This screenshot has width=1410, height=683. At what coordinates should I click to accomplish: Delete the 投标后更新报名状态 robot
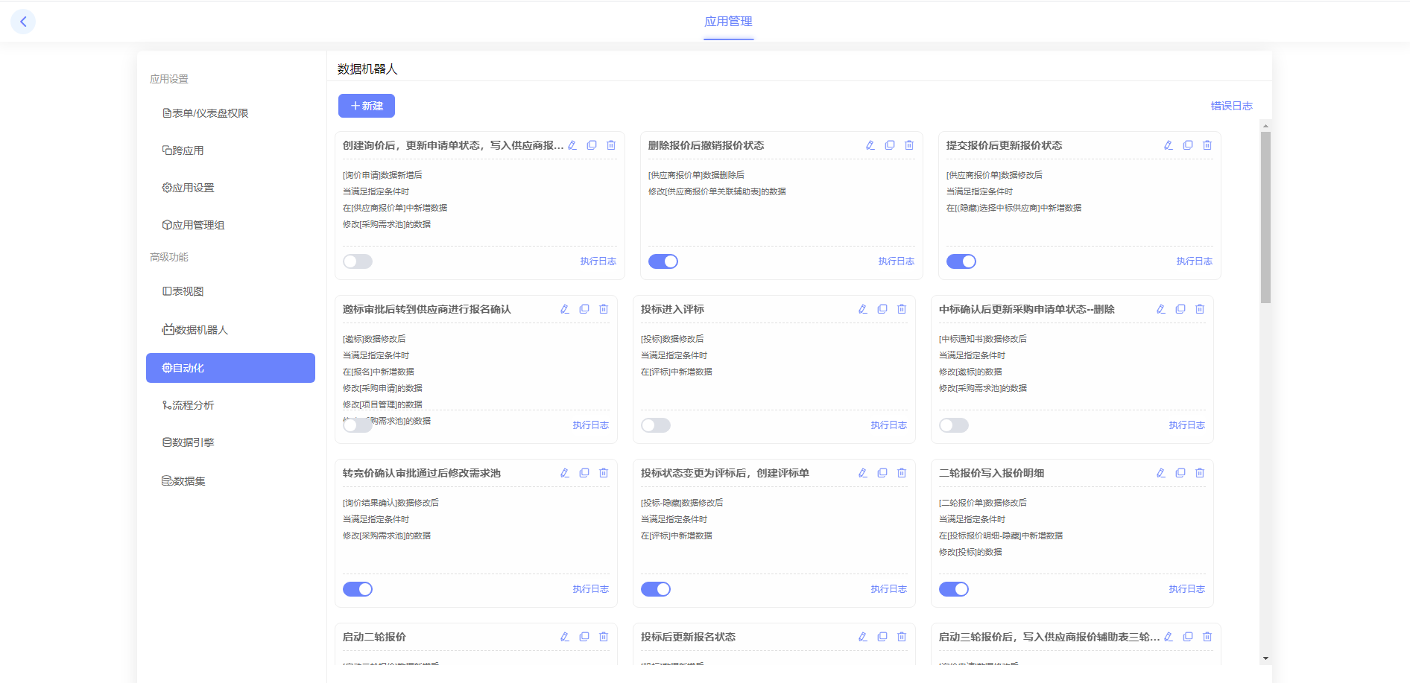point(901,637)
